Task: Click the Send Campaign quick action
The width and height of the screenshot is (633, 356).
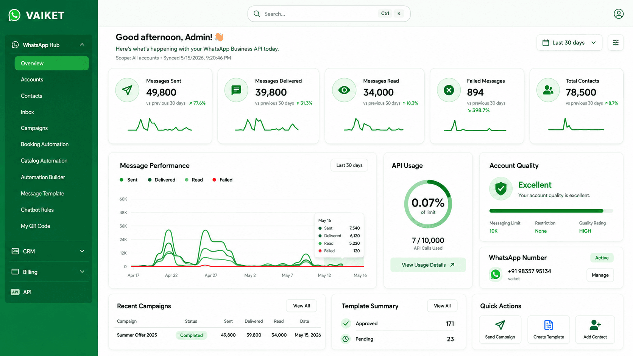Action: [500, 330]
